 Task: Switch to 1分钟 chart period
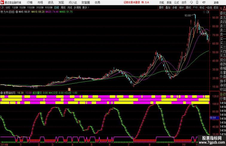click(15, 7)
